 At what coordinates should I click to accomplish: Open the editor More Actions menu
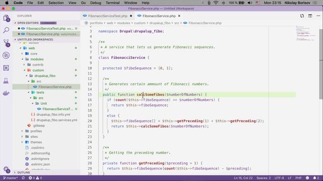tap(318, 16)
